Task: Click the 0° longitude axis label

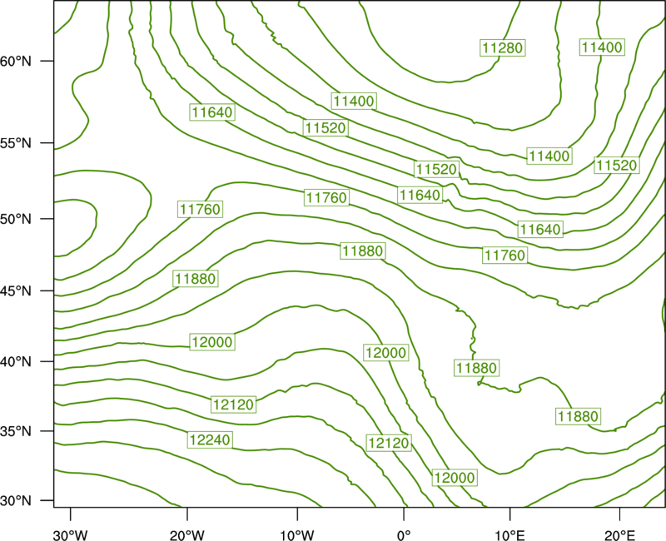Action: (x=404, y=535)
